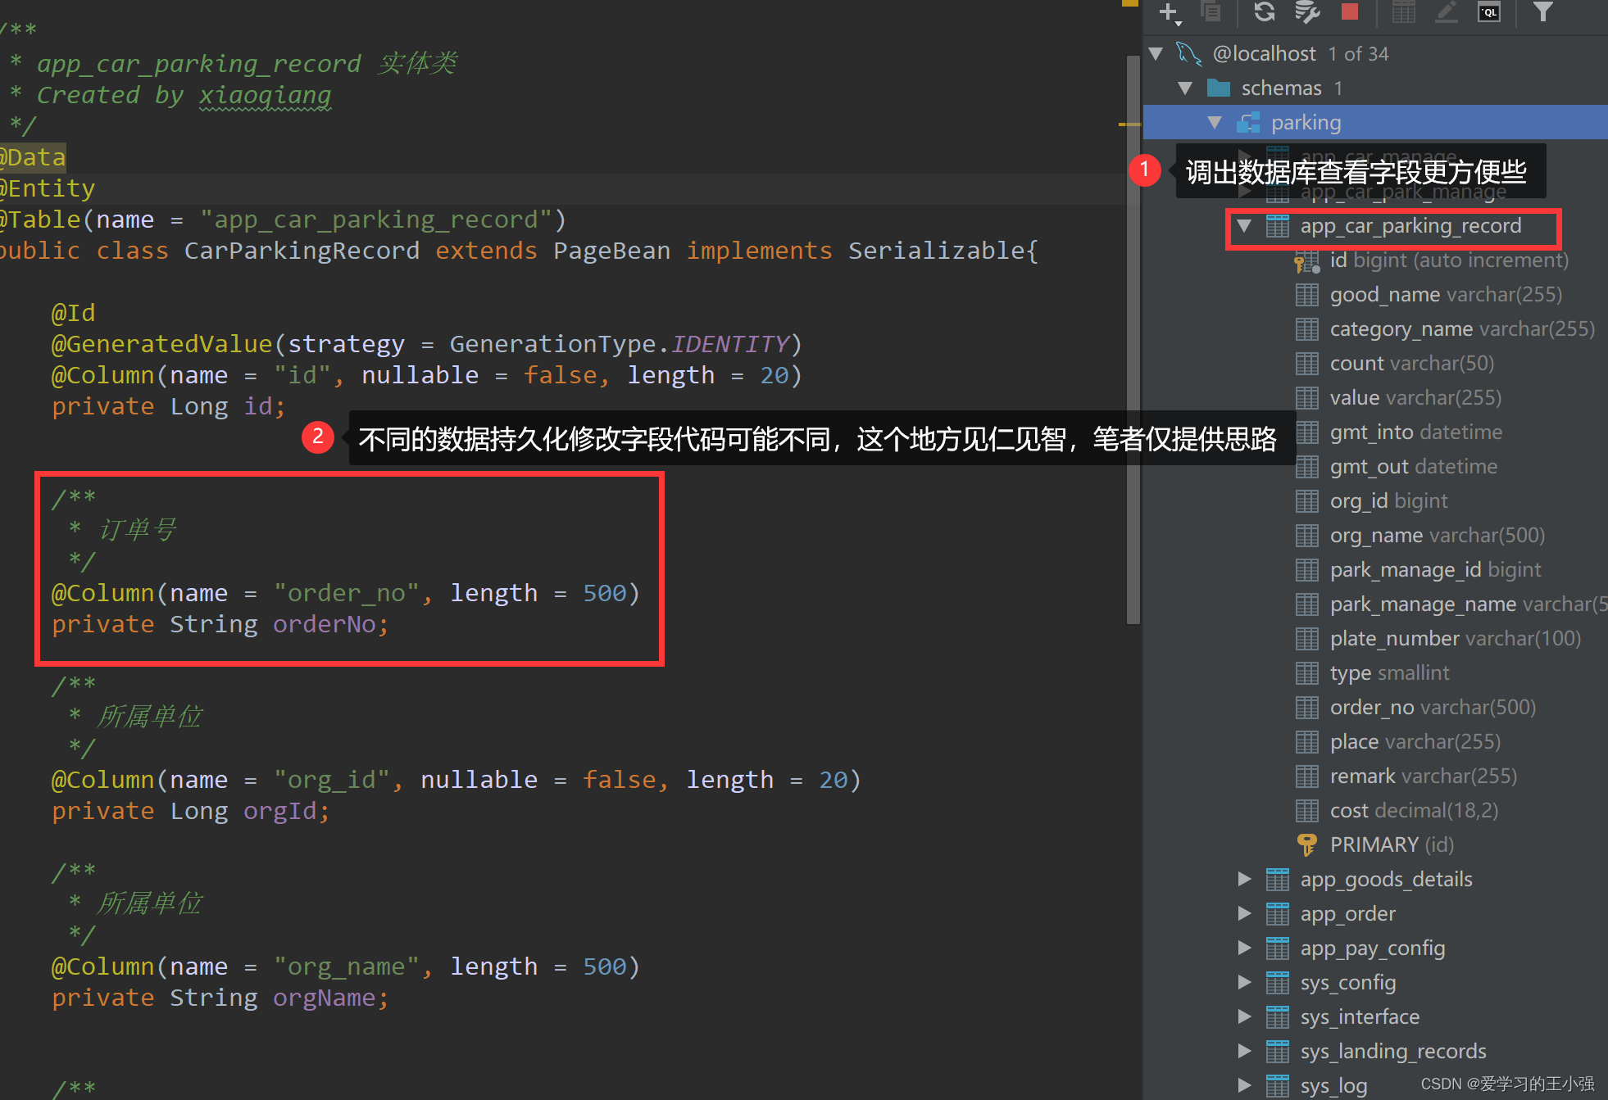Select column 'park_manage_name varchar'
Image resolution: width=1608 pixels, height=1100 pixels.
[x=1375, y=604]
